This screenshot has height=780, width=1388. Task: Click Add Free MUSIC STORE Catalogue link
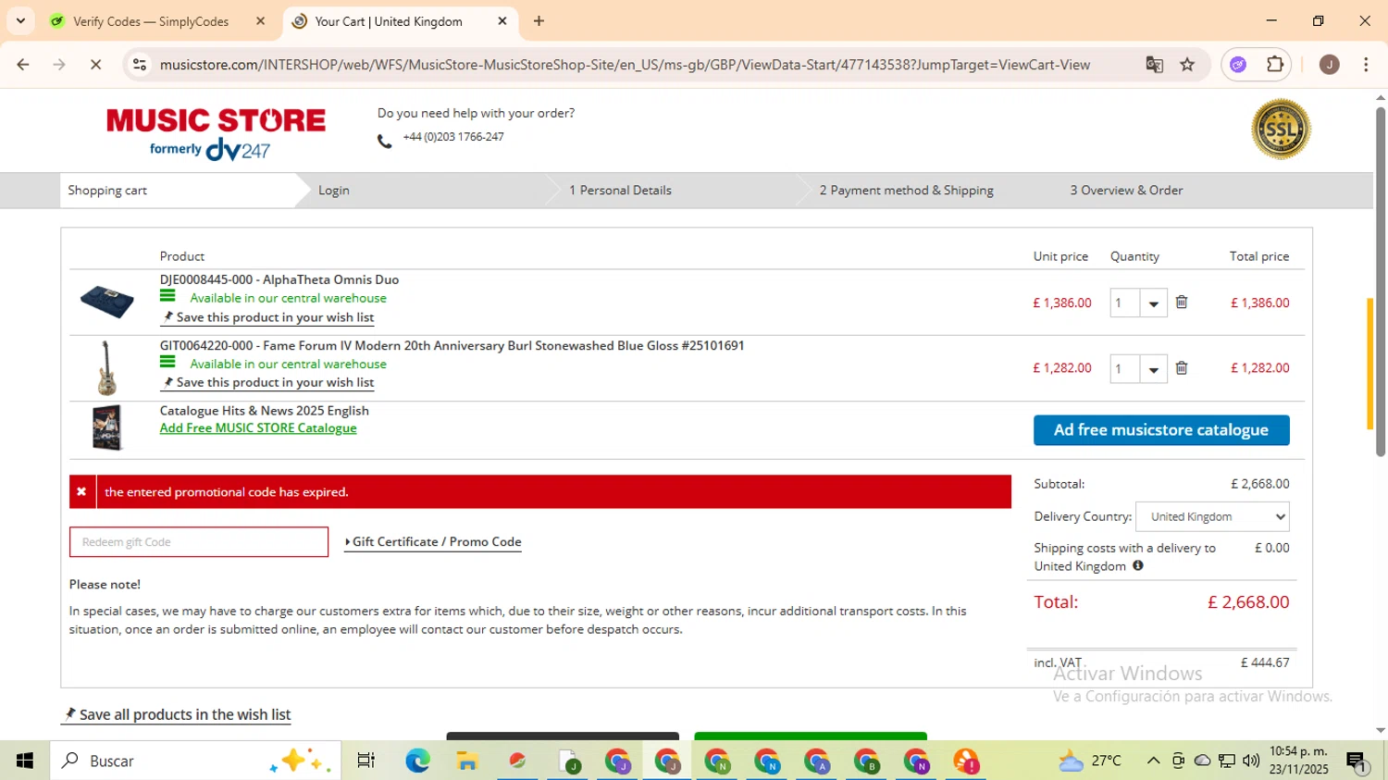coord(258,427)
